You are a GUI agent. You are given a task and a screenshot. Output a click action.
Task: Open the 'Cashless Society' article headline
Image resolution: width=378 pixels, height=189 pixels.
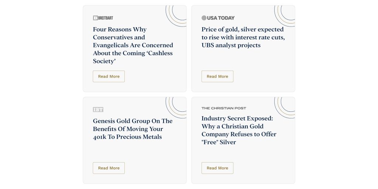point(133,45)
